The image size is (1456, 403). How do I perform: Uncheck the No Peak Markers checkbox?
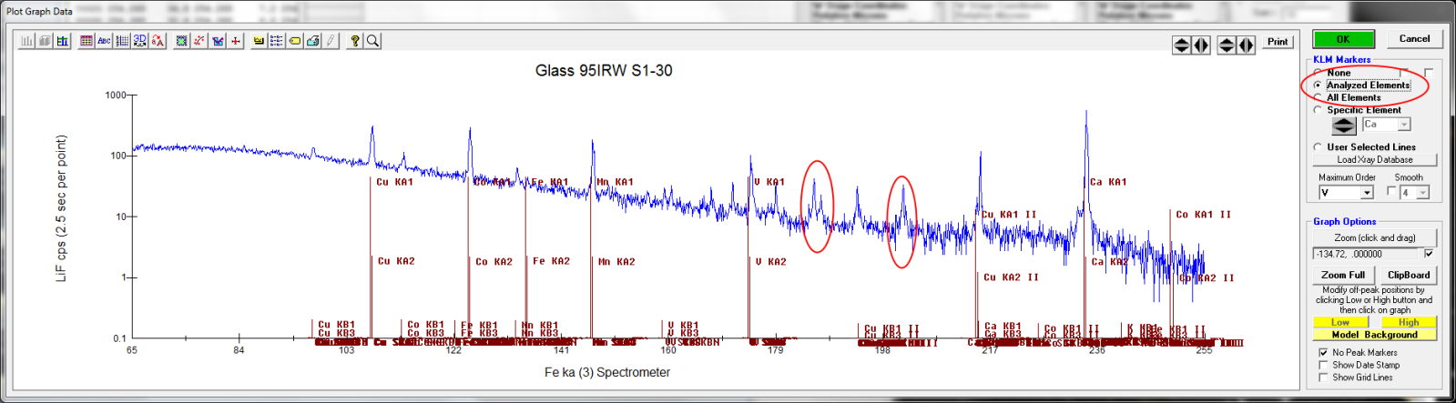click(1323, 352)
